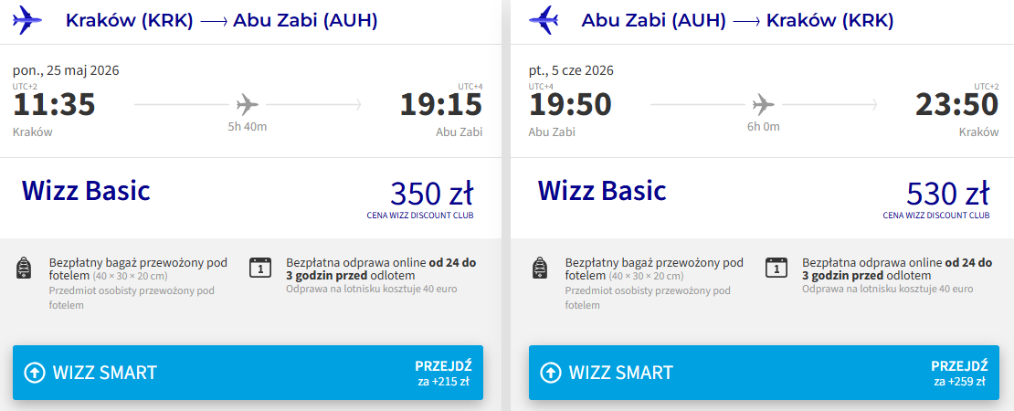The image size is (1014, 411).
Task: Click the up-arrow circle icon on right WIZZ SMART
Action: click(x=550, y=373)
